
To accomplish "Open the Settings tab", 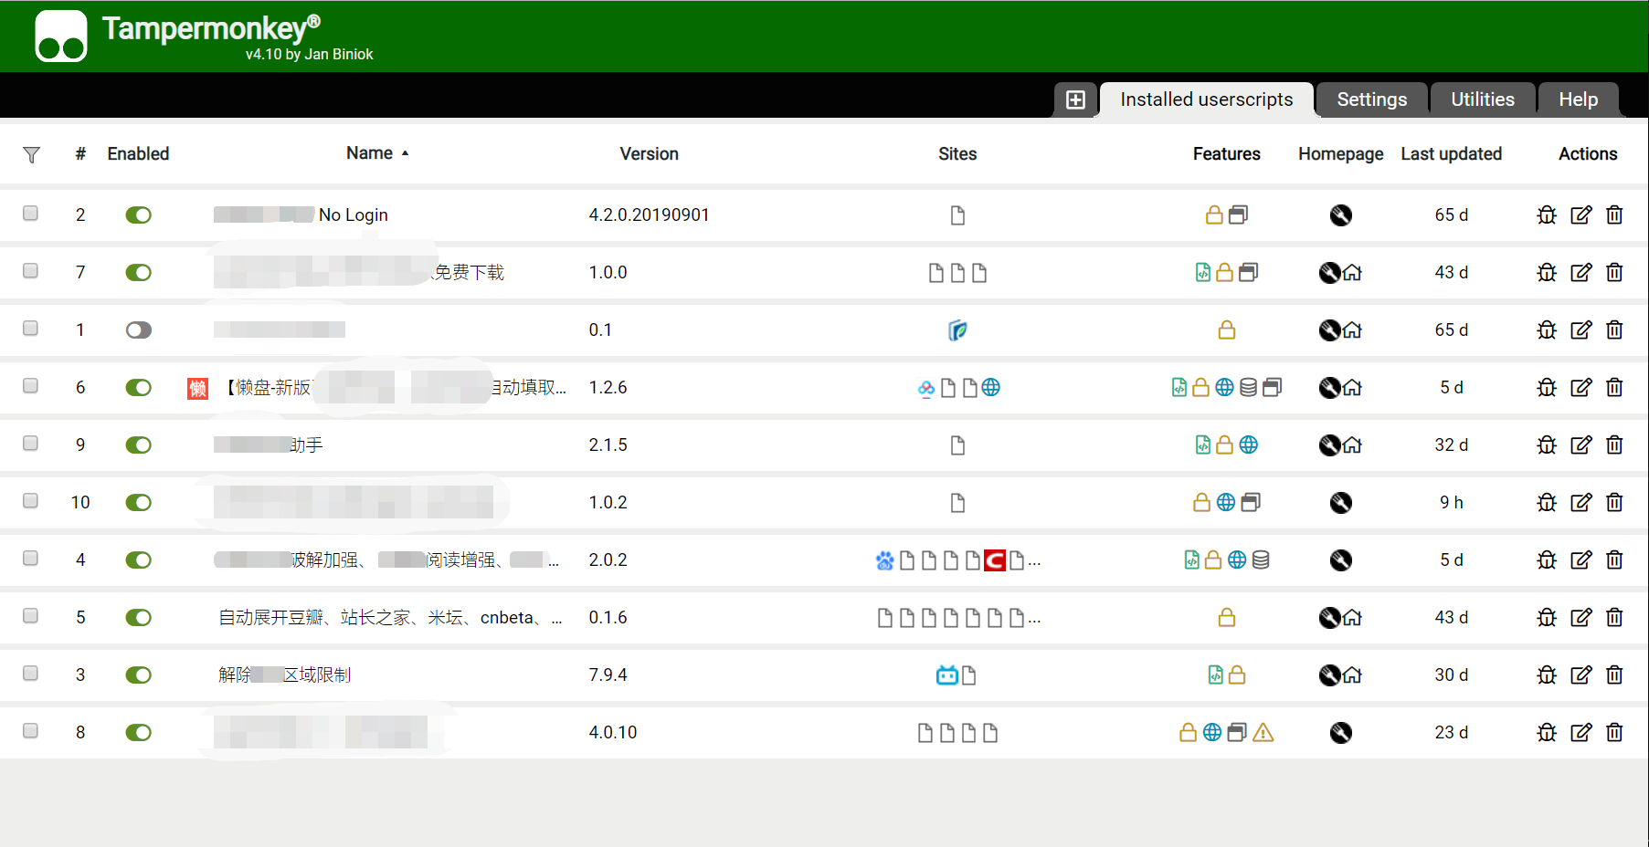I will [1371, 99].
